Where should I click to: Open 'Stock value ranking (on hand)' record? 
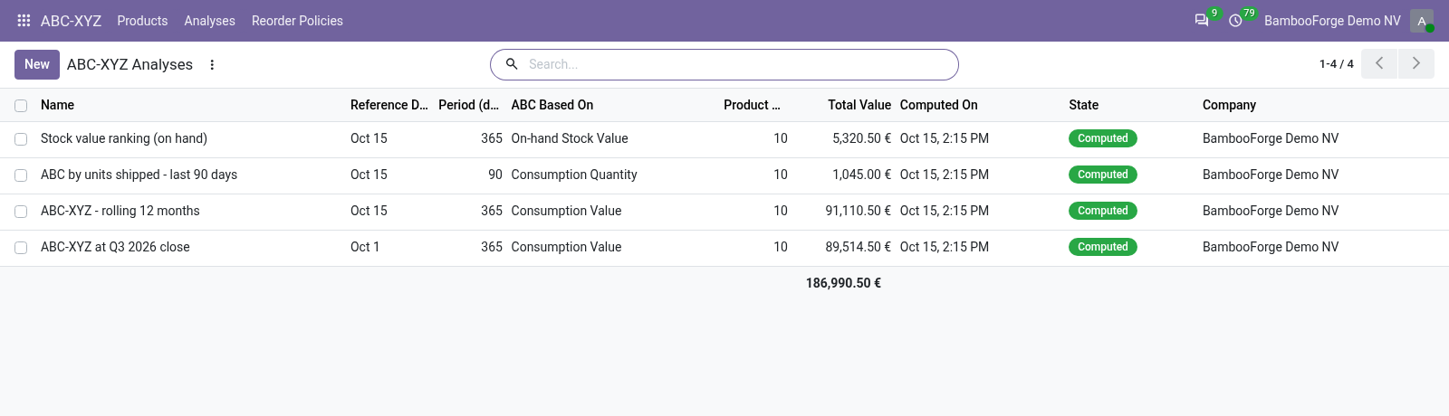124,138
